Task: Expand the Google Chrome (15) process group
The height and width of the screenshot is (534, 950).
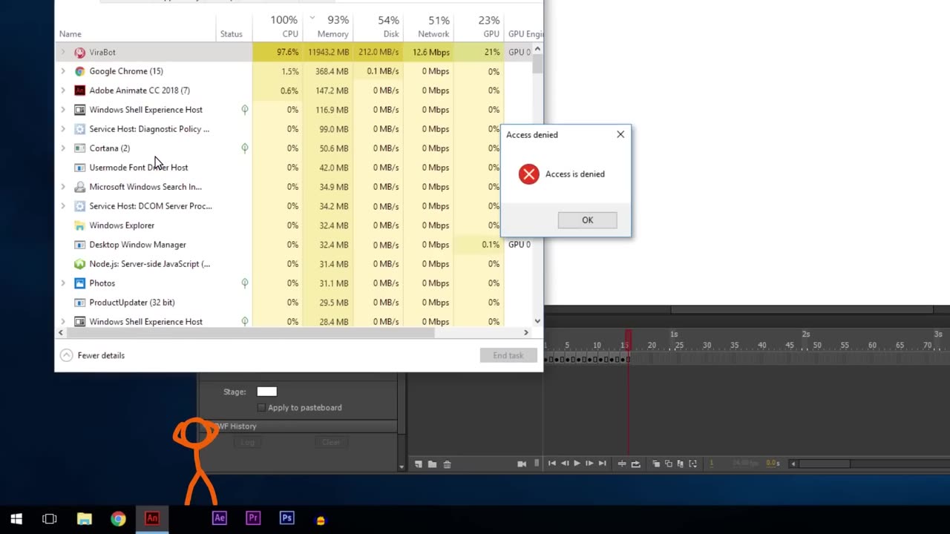Action: (62, 71)
